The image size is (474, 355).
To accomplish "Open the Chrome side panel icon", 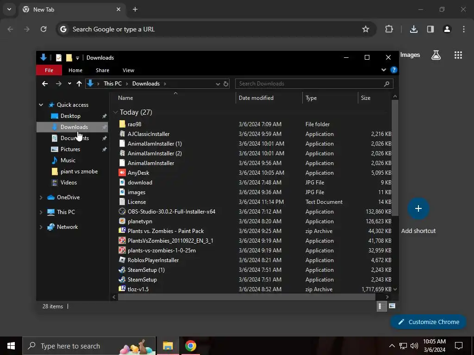I will [430, 29].
